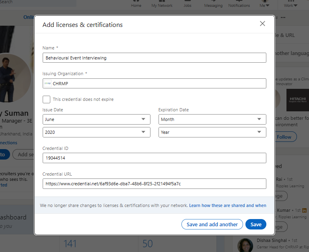The image size is (309, 252).
Task: Click the '50' dashboard statistic
Action: click(148, 244)
